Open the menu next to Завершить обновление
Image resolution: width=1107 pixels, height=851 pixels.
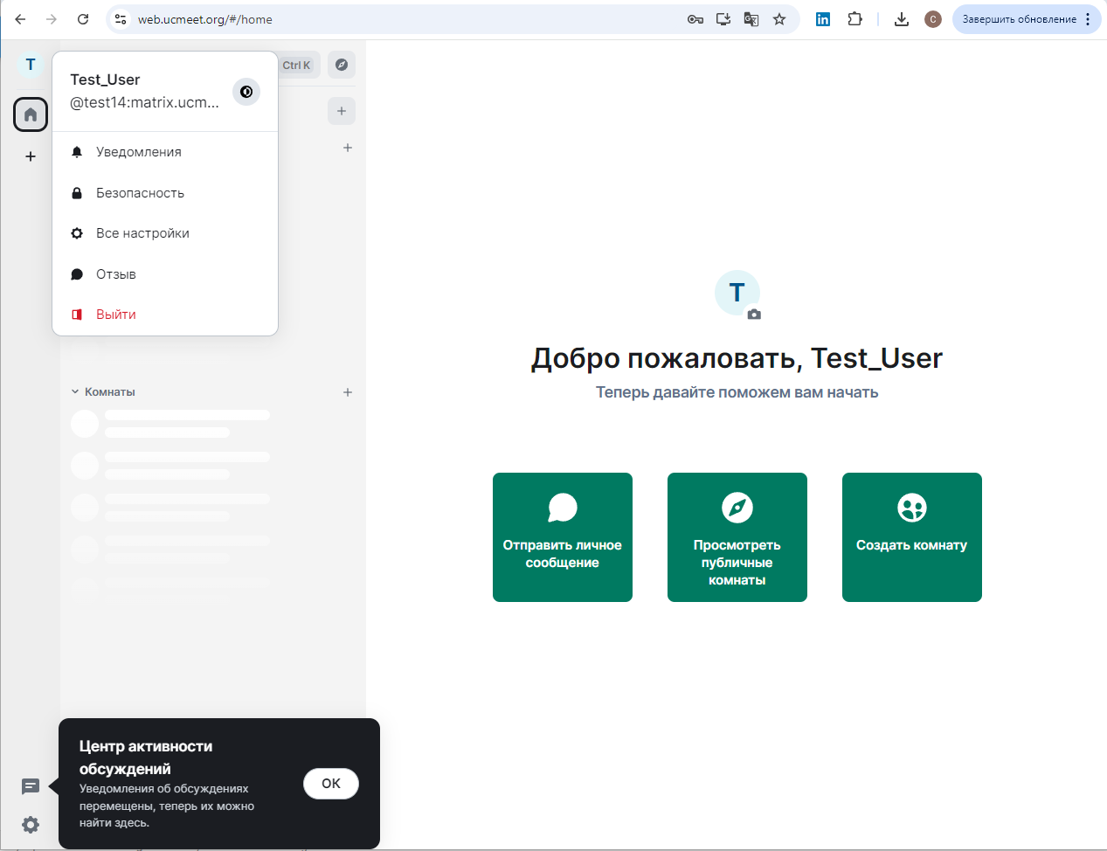coord(1089,18)
